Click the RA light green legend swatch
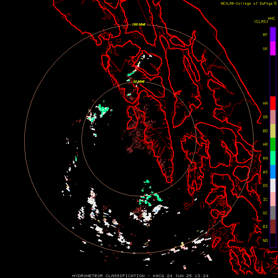This screenshot has height=278, width=278. click(x=273, y=158)
